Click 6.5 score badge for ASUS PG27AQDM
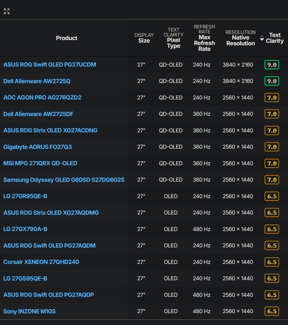The height and width of the screenshot is (325, 288). 272,246
